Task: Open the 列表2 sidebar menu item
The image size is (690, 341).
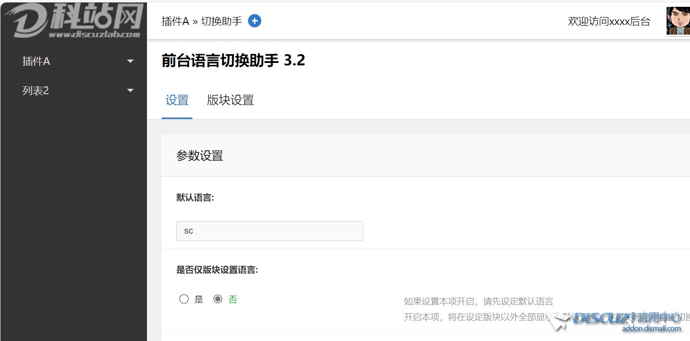Action: pyautogui.click(x=36, y=91)
